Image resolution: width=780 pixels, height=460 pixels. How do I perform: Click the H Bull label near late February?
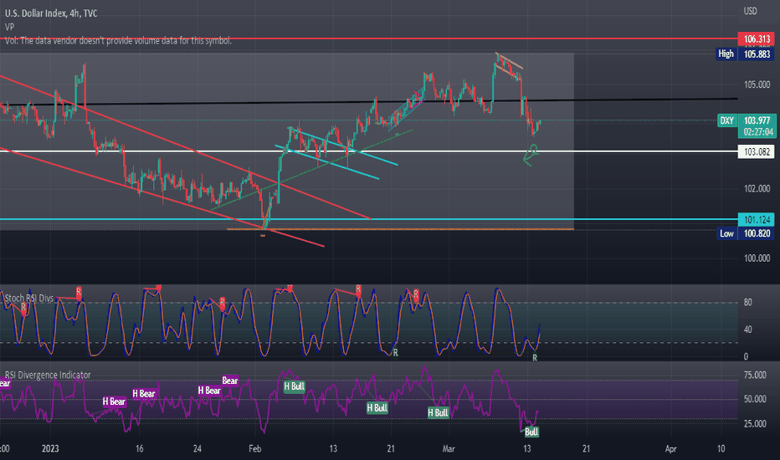(x=438, y=413)
